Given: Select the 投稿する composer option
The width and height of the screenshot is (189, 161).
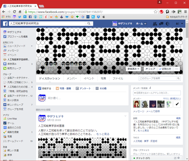Looking at the screenshot, I should pyautogui.click(x=45, y=88).
